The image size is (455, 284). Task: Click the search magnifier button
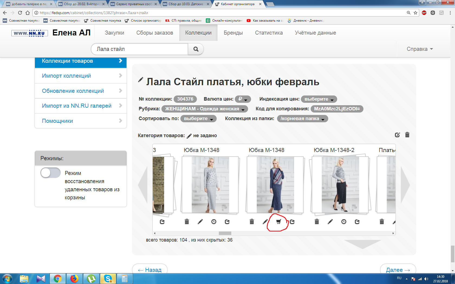coord(196,49)
